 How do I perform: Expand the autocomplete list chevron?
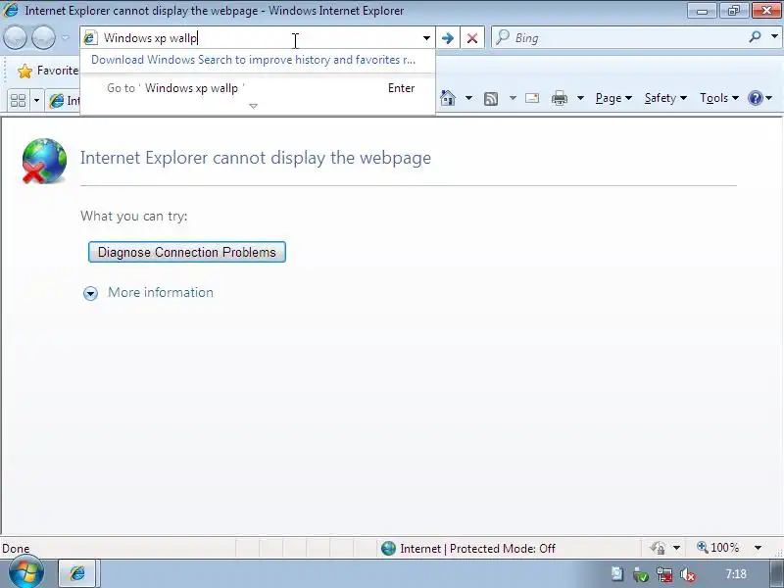pos(254,106)
